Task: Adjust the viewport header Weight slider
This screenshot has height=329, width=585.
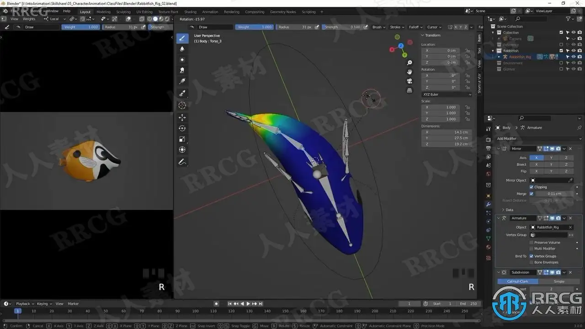Action: pyautogui.click(x=254, y=27)
